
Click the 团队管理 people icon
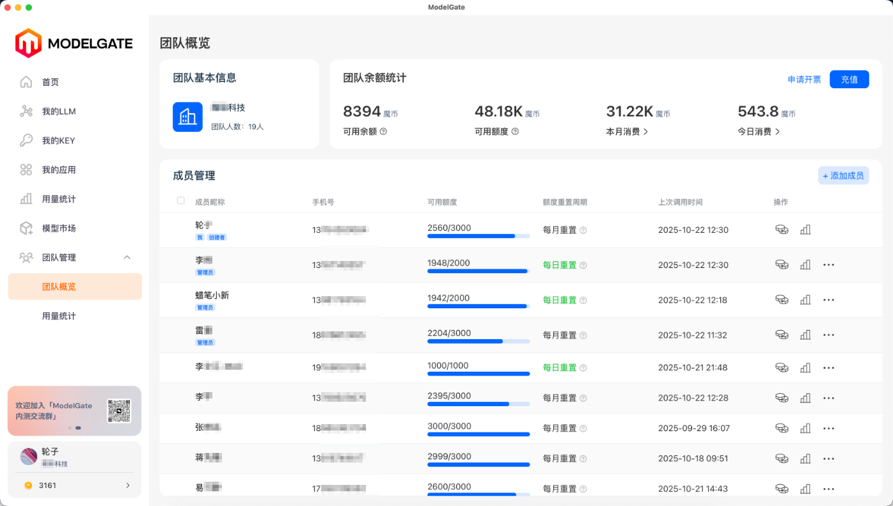(26, 257)
